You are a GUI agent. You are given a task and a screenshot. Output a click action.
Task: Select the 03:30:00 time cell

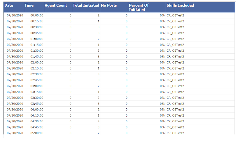[x=34, y=98]
